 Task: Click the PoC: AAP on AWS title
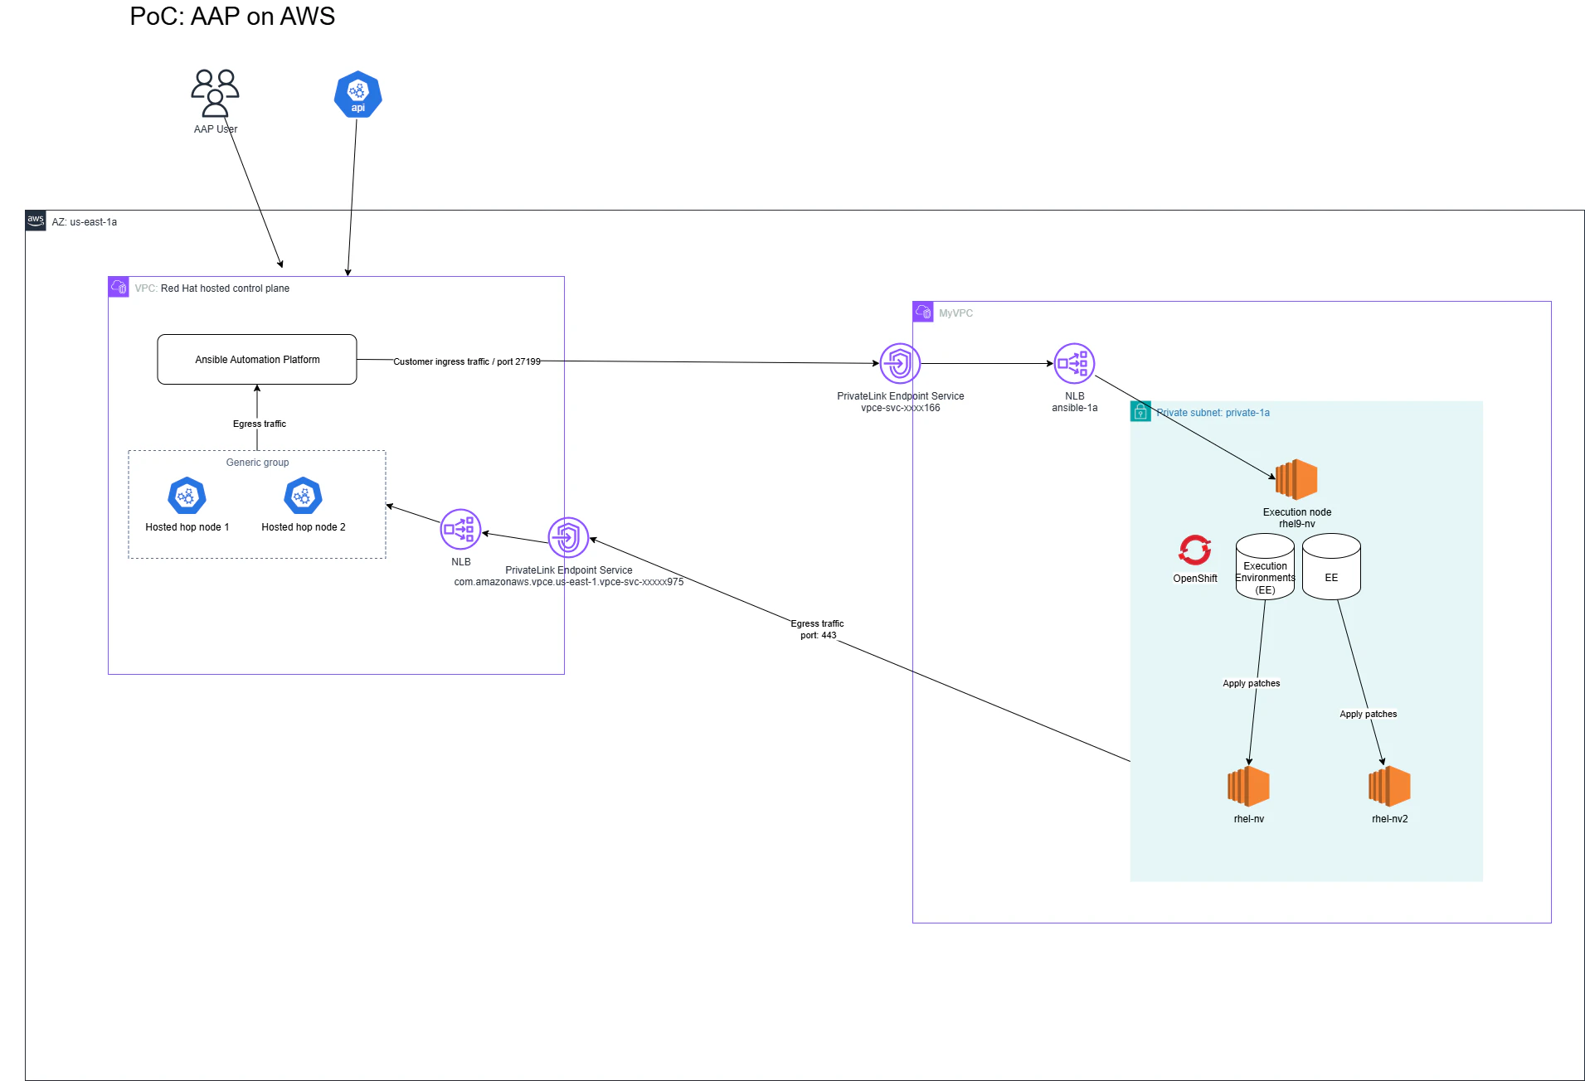(232, 16)
